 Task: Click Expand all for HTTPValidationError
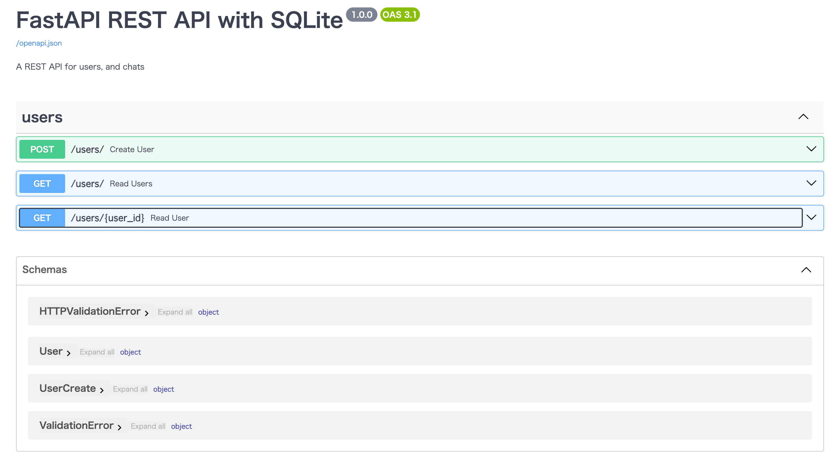[x=175, y=312]
